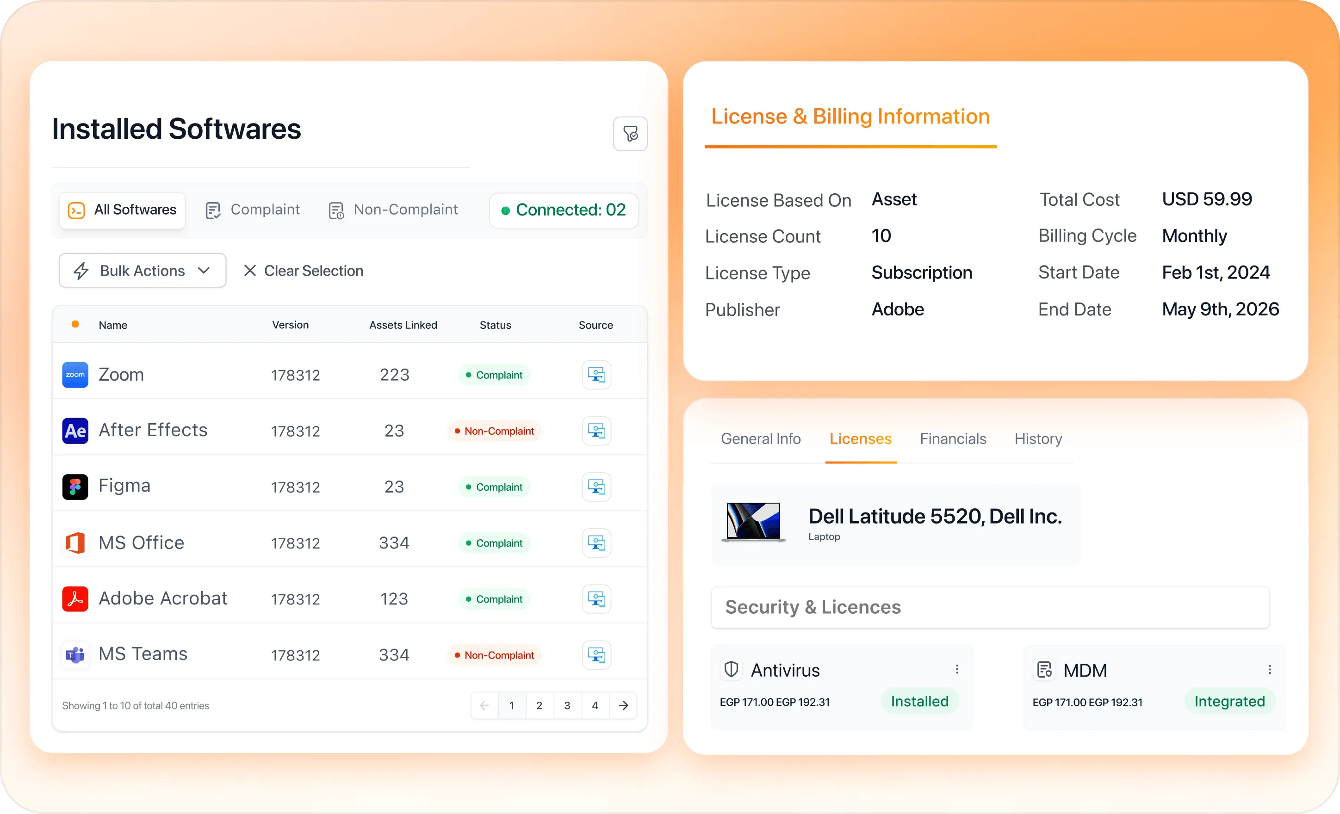Click the Non-Complaint badge in MS Teams row
Image resolution: width=1340 pixels, height=814 pixels.
[494, 655]
